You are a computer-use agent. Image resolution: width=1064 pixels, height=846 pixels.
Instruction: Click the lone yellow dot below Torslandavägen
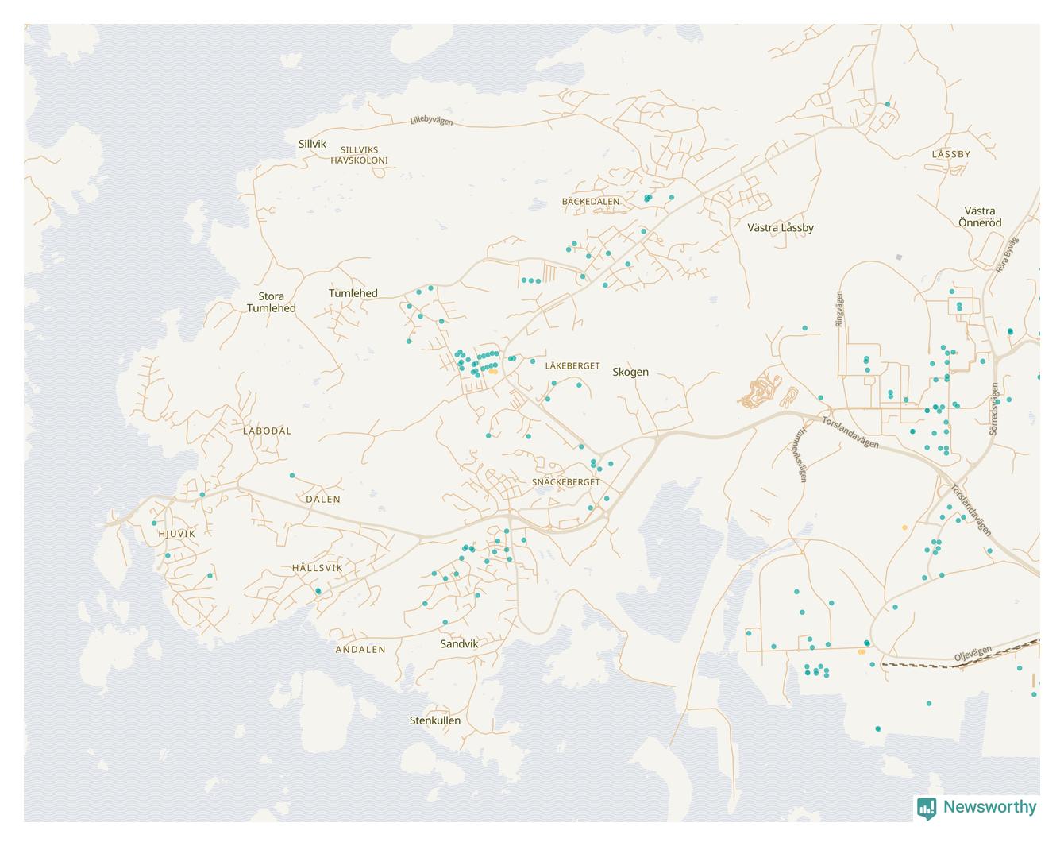click(x=904, y=527)
